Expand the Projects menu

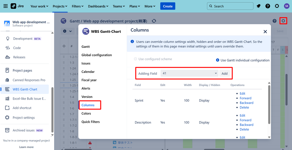click(x=60, y=6)
